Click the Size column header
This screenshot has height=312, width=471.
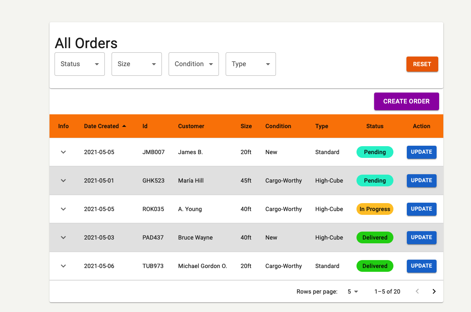click(246, 126)
